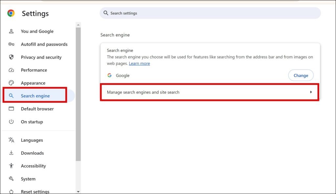Open Default browser settings
Screen dimensions: 336x194
[x=37, y=109]
